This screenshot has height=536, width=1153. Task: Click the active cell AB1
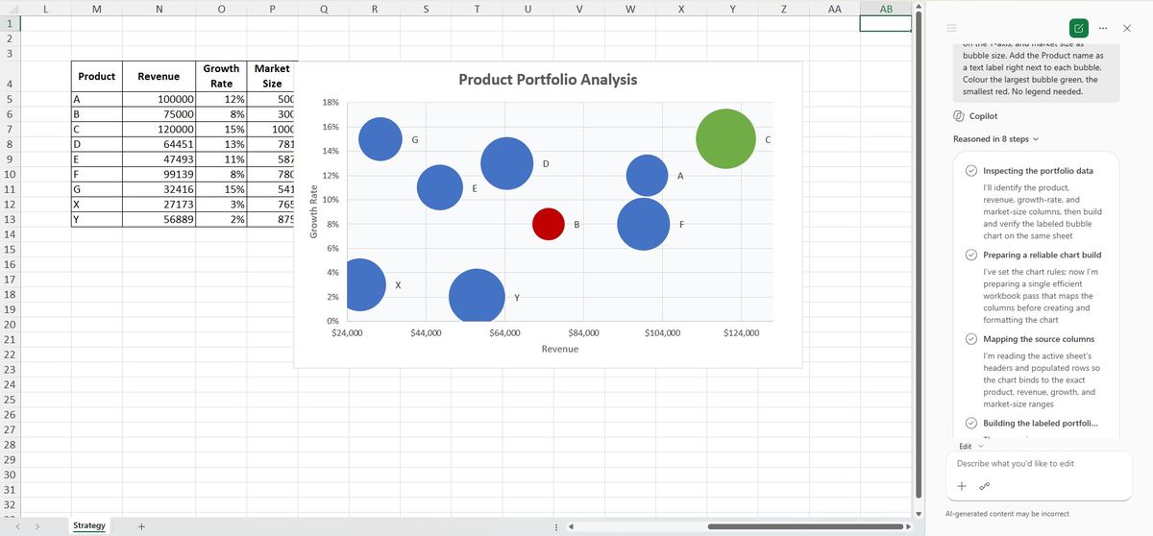pyautogui.click(x=885, y=24)
